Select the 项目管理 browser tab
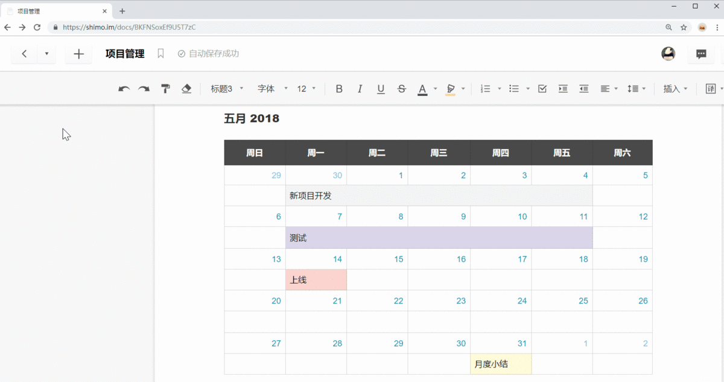 pos(57,11)
